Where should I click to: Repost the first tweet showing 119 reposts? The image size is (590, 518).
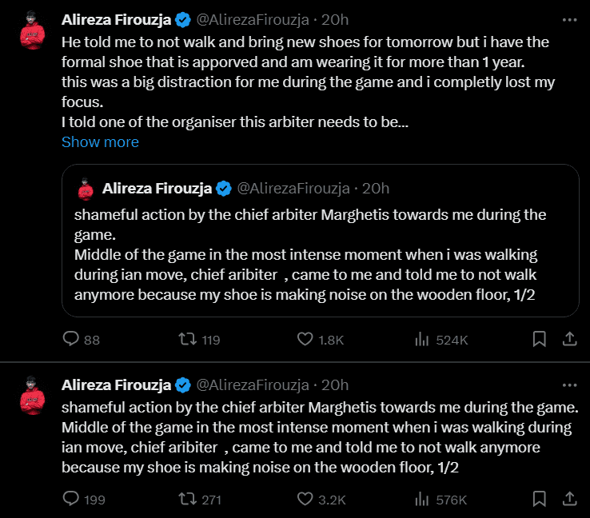point(186,340)
